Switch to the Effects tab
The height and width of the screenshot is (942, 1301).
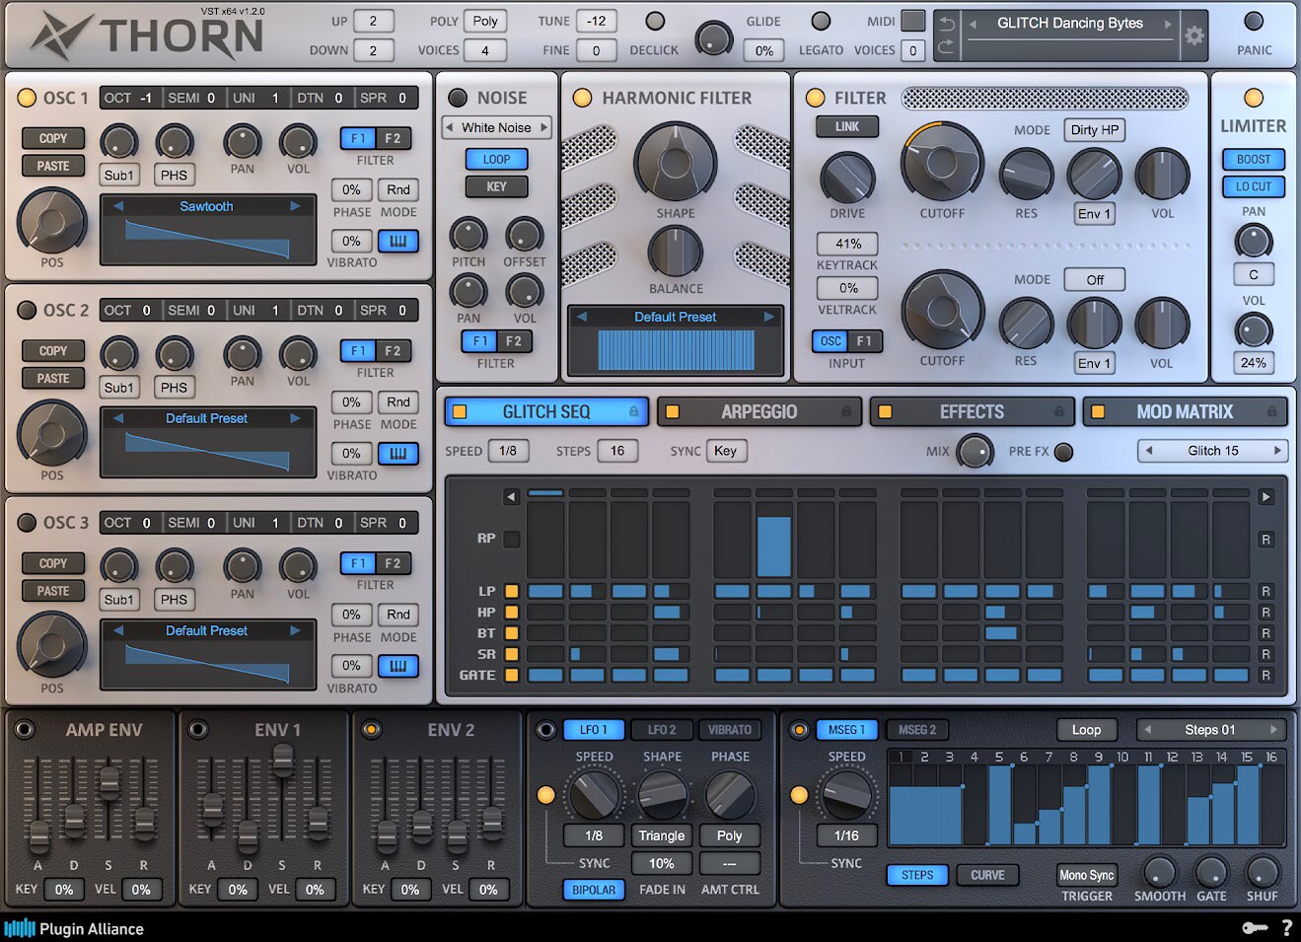pos(972,411)
